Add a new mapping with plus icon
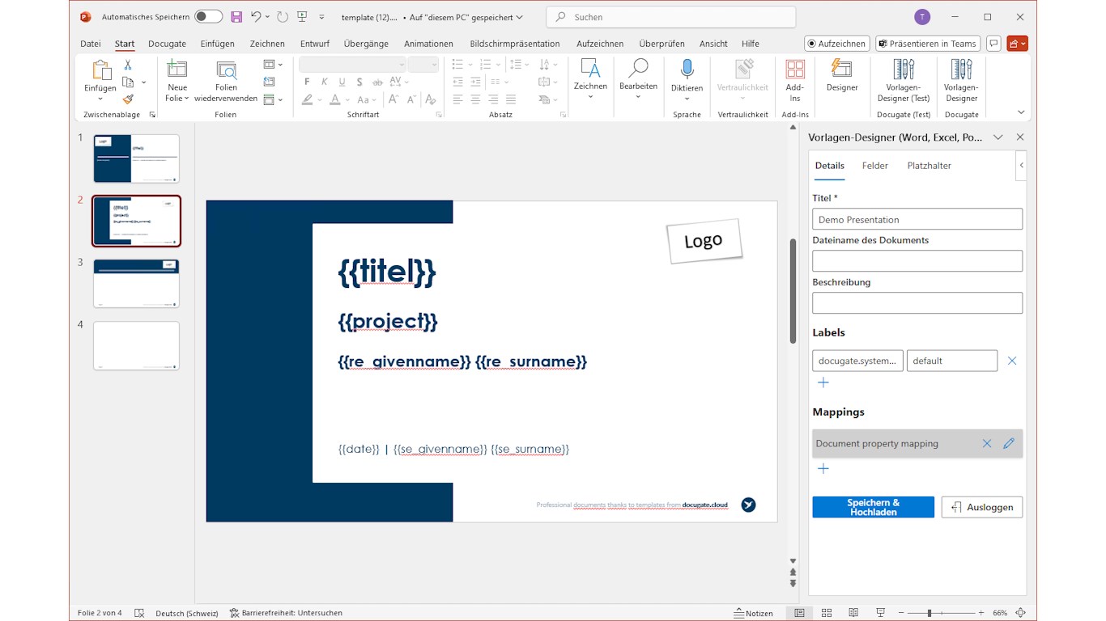Screen dimensions: 1106x621 point(823,468)
